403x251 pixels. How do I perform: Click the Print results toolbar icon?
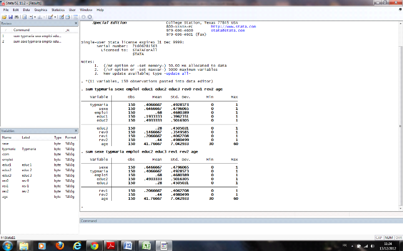pyautogui.click(x=17, y=17)
